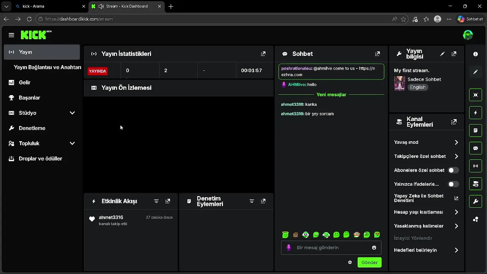The width and height of the screenshot is (487, 274).
Task: Go back using the browser back arrow
Action: pos(6,19)
